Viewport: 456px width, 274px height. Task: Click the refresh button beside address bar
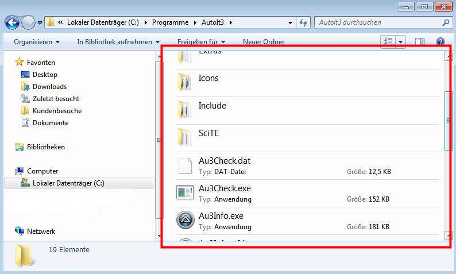pos(303,23)
